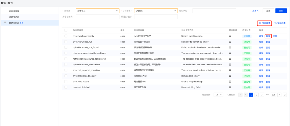
Task: Click the 多语言编码 input field
Action: click(x=97, y=17)
